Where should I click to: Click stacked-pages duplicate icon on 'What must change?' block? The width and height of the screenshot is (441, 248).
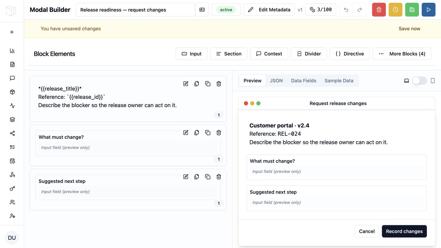197,133
